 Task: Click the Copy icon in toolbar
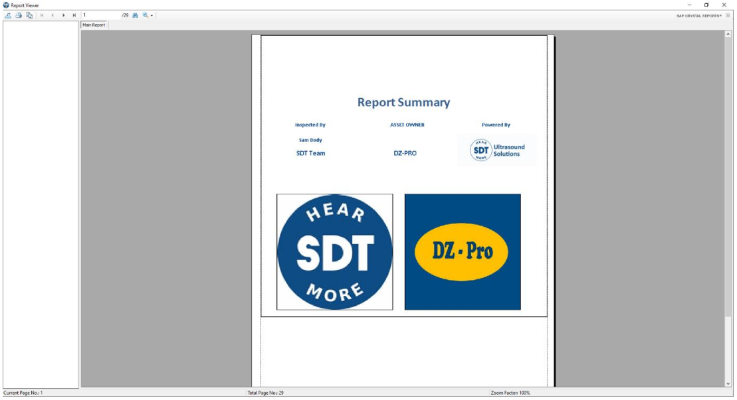pyautogui.click(x=29, y=15)
